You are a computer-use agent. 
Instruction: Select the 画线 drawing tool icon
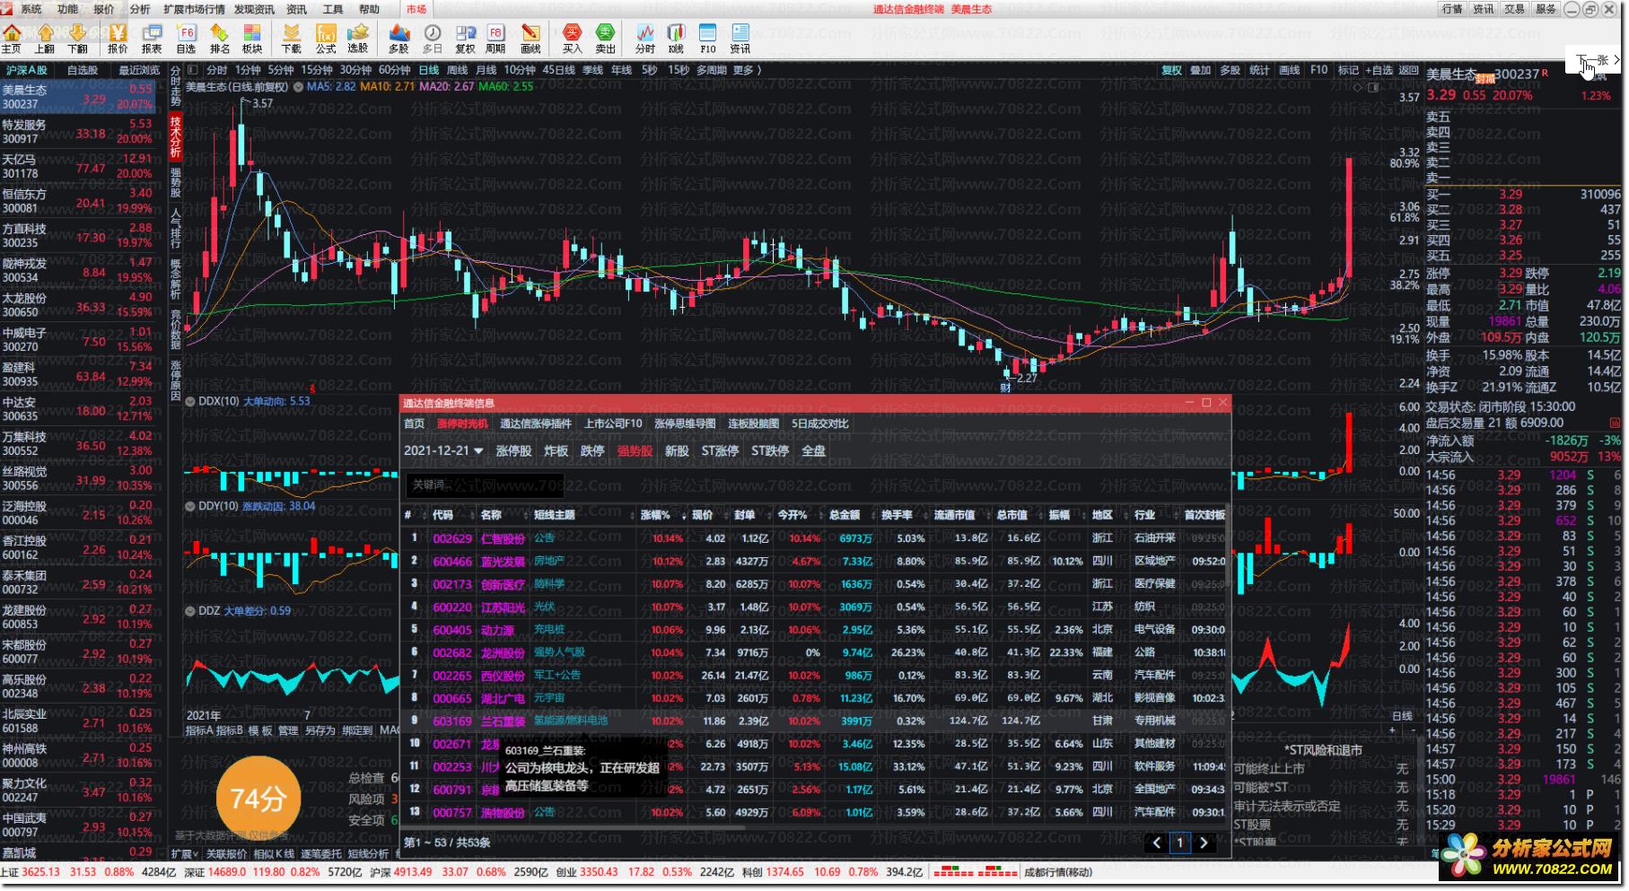pos(531,39)
